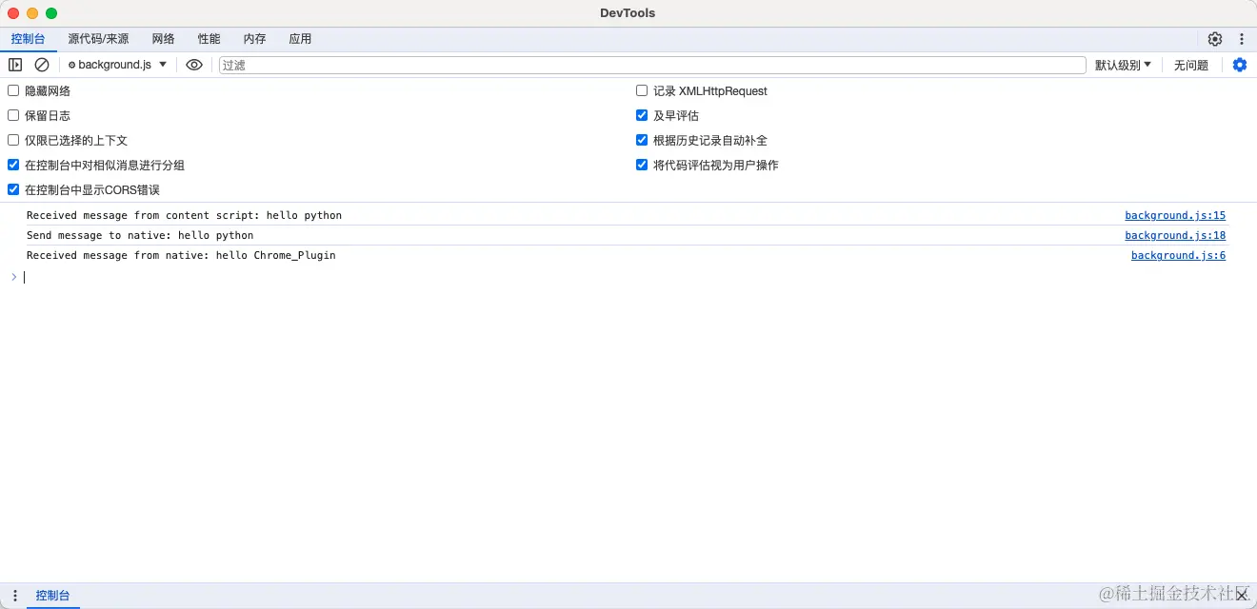
Task: Toggle the console sidebar panel icon
Action: [x=15, y=65]
